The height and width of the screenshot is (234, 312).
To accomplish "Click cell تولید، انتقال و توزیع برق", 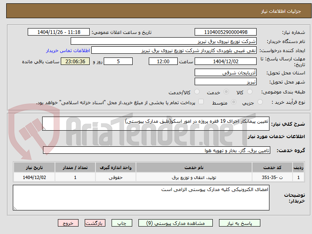I will click(194, 177).
